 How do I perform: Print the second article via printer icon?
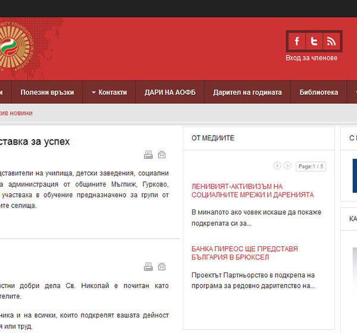(x=149, y=266)
